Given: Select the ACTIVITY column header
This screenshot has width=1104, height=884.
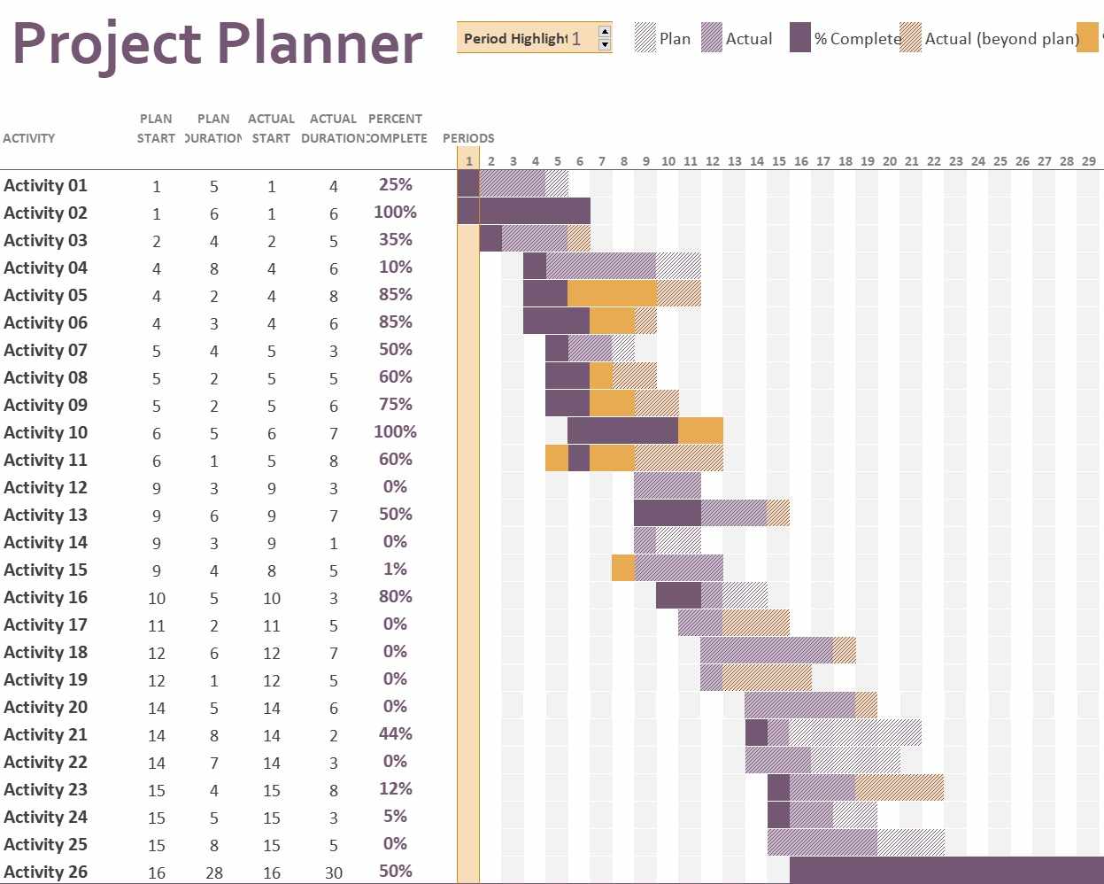Looking at the screenshot, I should 29,138.
